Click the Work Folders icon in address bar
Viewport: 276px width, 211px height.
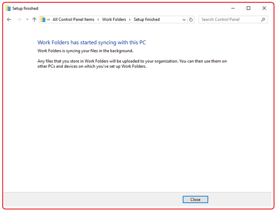tap(43, 19)
